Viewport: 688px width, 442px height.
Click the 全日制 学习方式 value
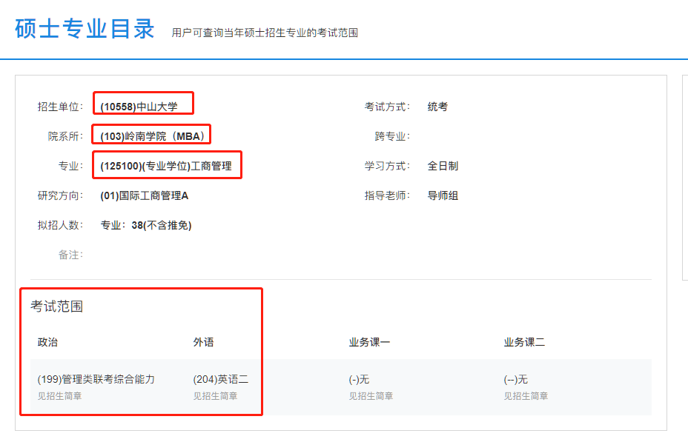tap(445, 167)
